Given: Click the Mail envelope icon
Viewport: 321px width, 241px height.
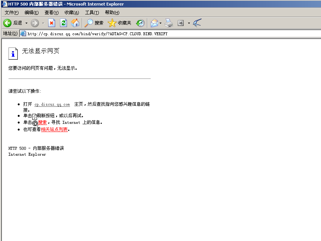Looking at the screenshot, I should point(154,23).
